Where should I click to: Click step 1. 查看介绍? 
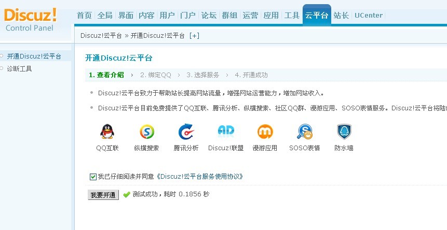(x=106, y=75)
